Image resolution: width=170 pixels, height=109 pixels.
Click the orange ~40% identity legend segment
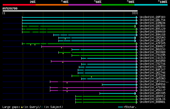(52, 5)
